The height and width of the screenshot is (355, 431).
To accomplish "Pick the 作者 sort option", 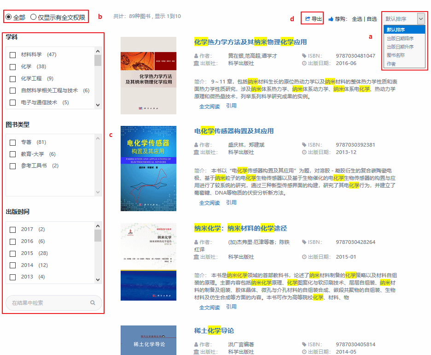I will [x=391, y=64].
